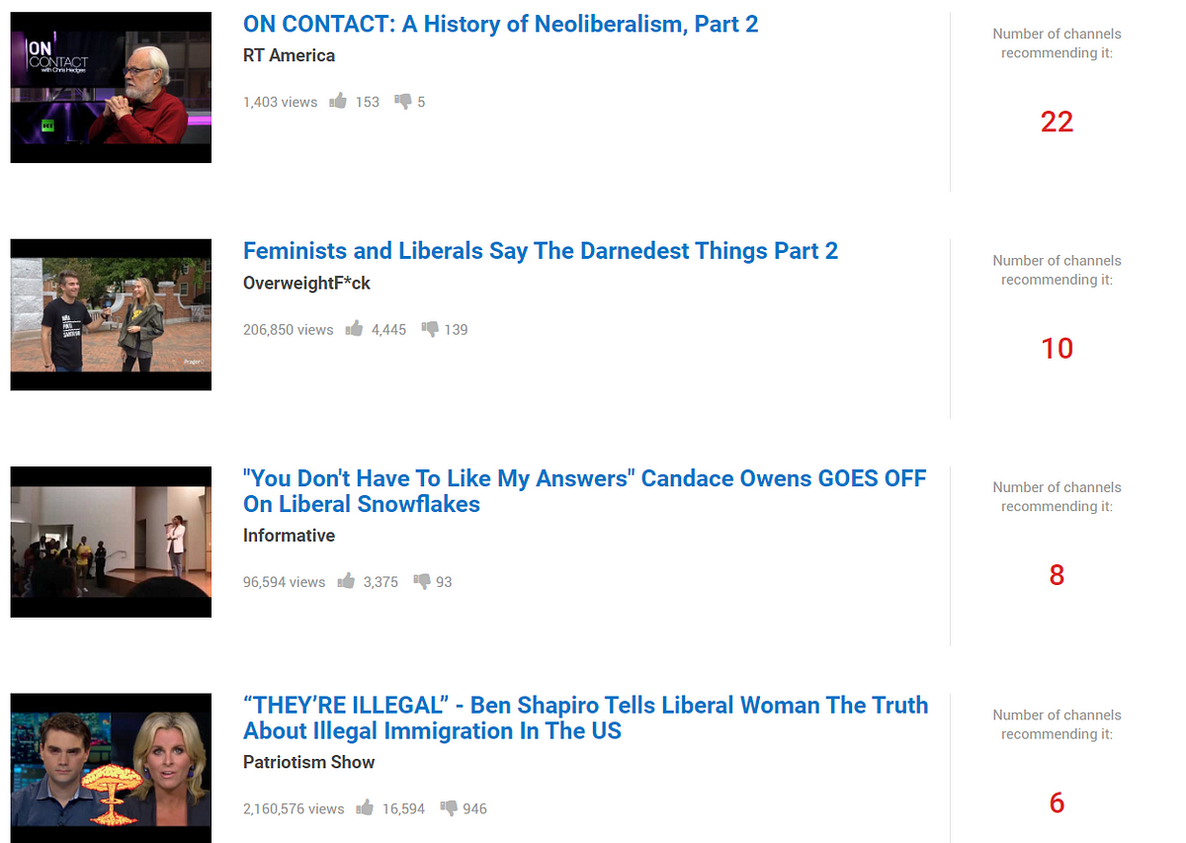Open 'Feminists and Liberals Say The Darnedest Things' link
The width and height of the screenshot is (1186, 843).
541,251
